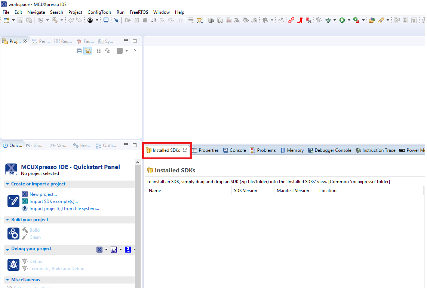Click the black user profile toolbar icon
Viewport: 427px width, 288px height.
[90, 20]
